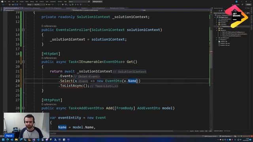Open the Window menu

coord(60,2)
